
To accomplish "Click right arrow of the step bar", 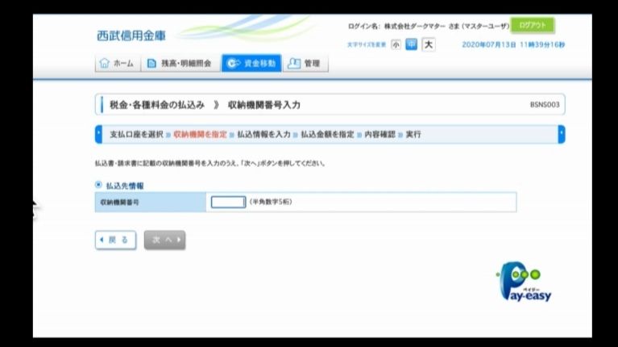I will tap(561, 134).
